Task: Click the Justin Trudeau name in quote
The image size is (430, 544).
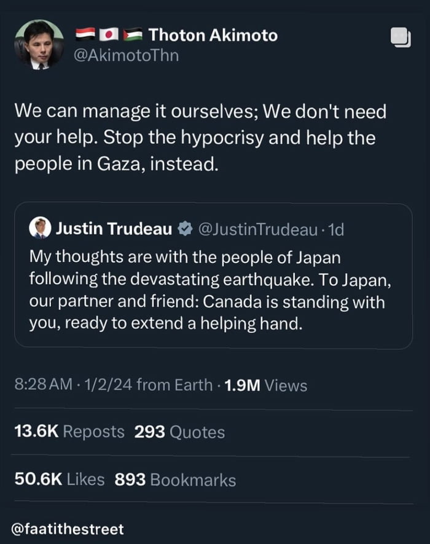Action: click(114, 229)
